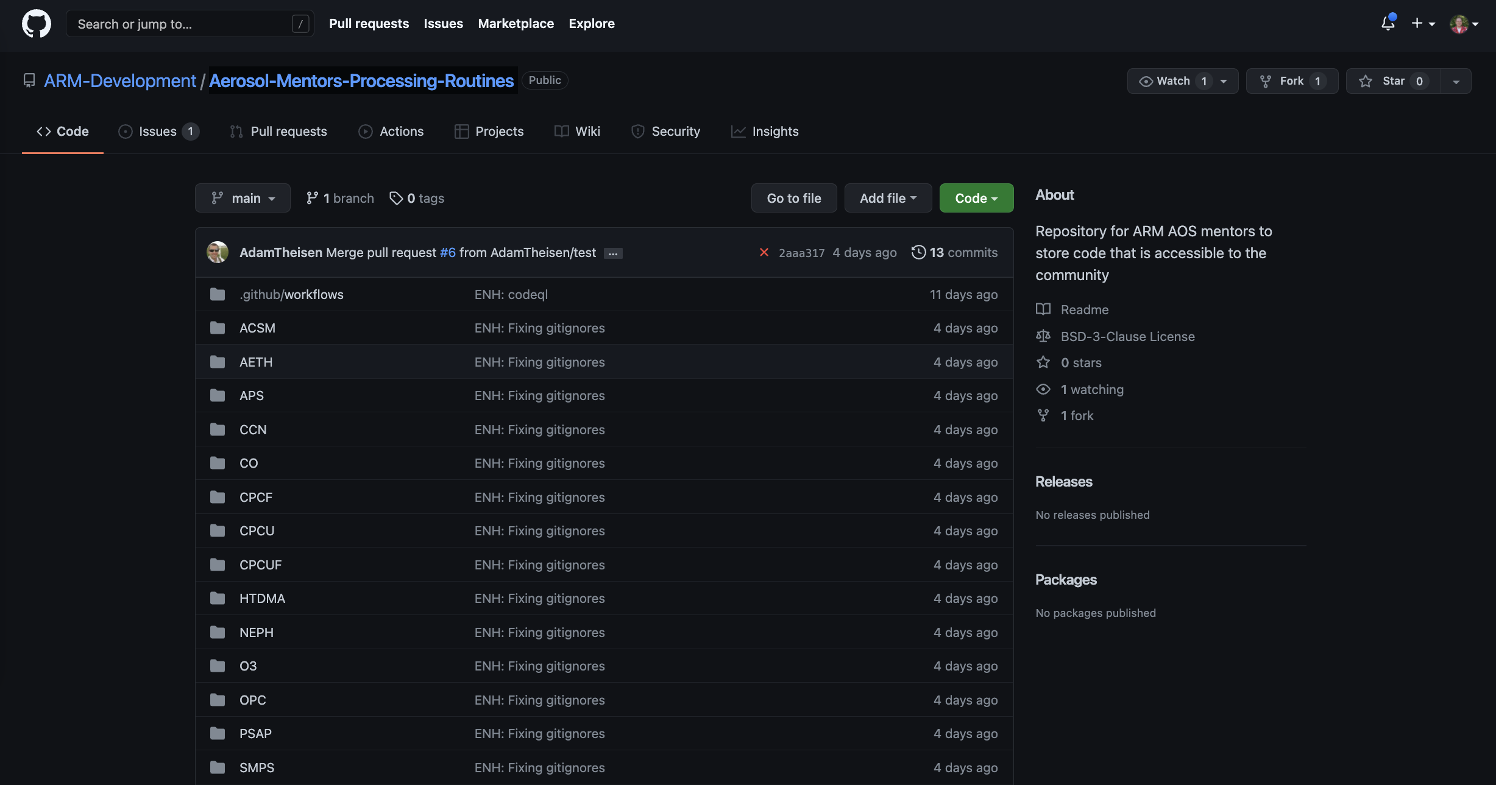Switch to the Code tab
Screen dimensions: 1496x785
[x=63, y=132]
